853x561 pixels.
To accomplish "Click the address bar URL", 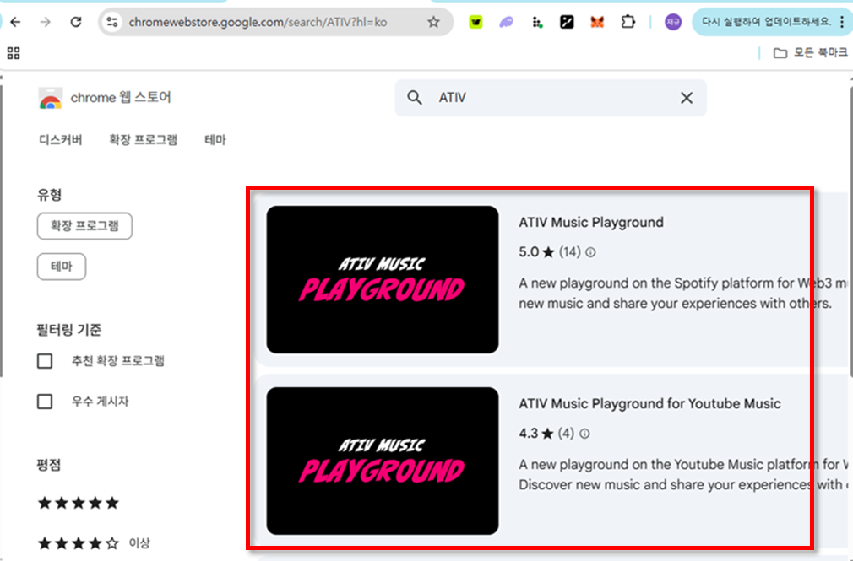I will pyautogui.click(x=258, y=22).
